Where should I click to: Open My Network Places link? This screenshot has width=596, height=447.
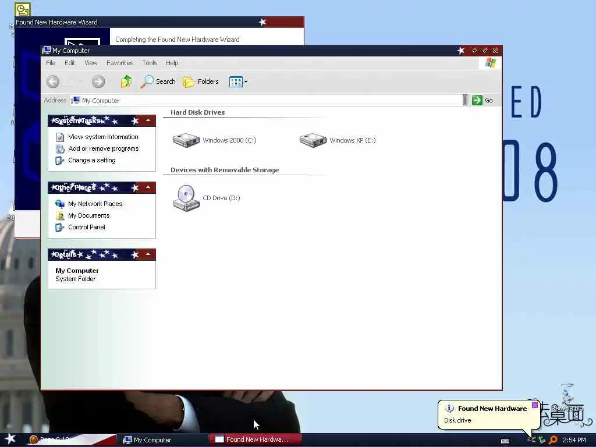coord(95,204)
